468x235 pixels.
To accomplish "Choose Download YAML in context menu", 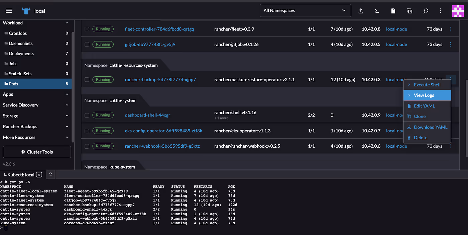I will click(427, 127).
